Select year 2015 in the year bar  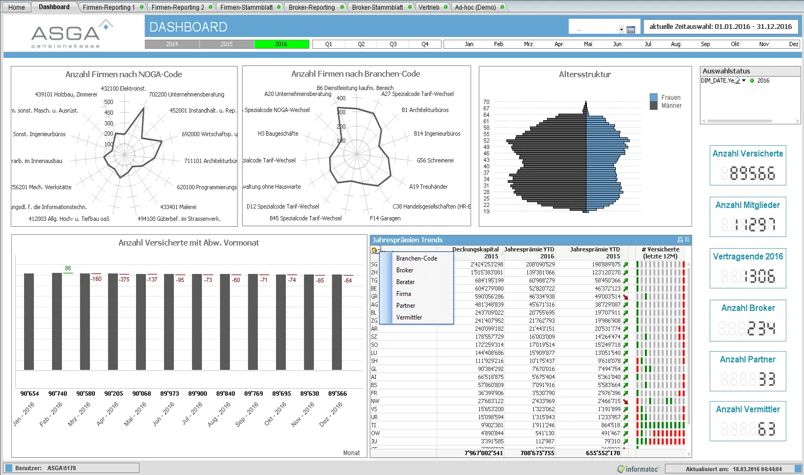(227, 44)
